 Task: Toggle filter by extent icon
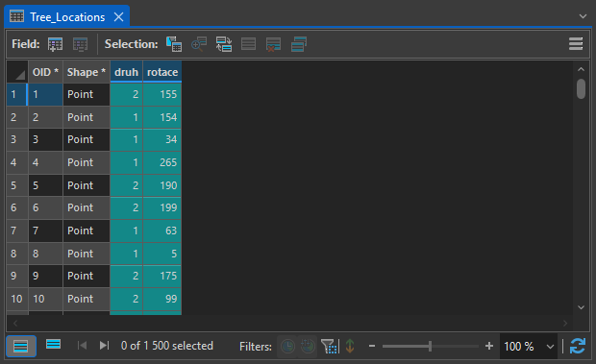tap(330, 346)
